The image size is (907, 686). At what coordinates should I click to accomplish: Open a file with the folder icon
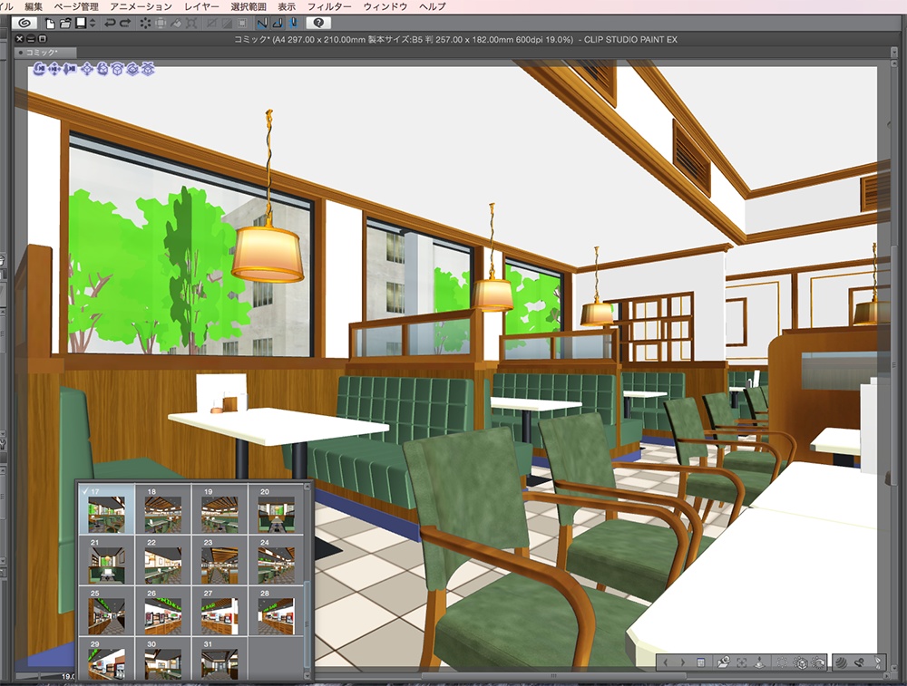pyautogui.click(x=65, y=24)
